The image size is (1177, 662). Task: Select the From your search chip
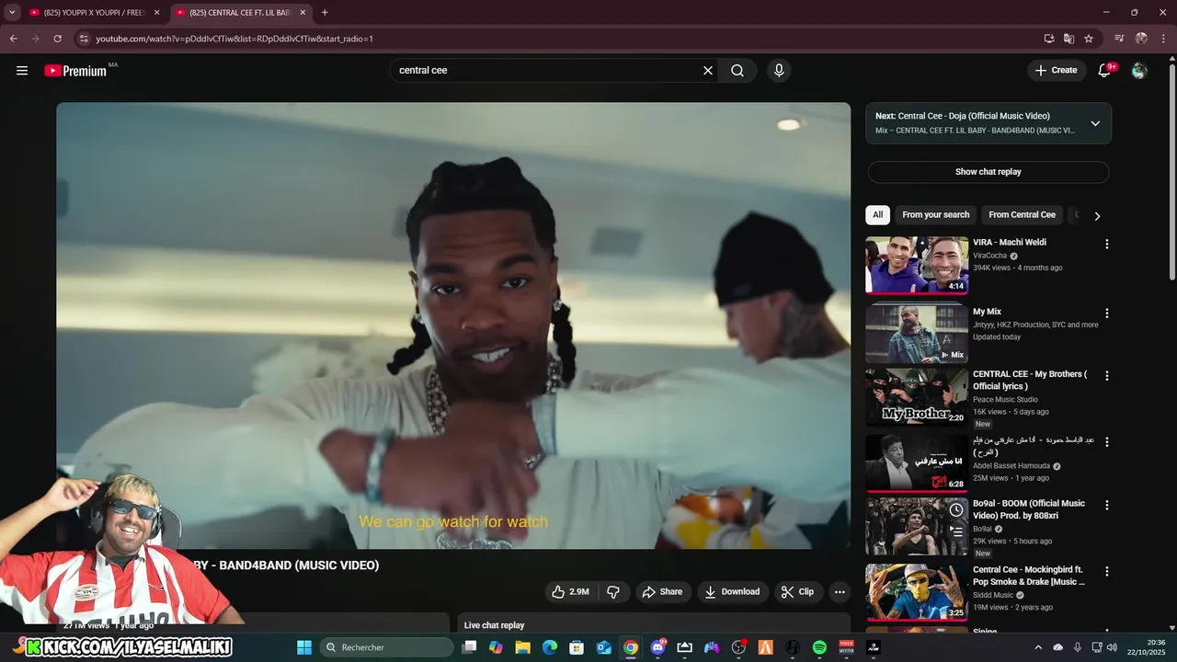point(935,215)
